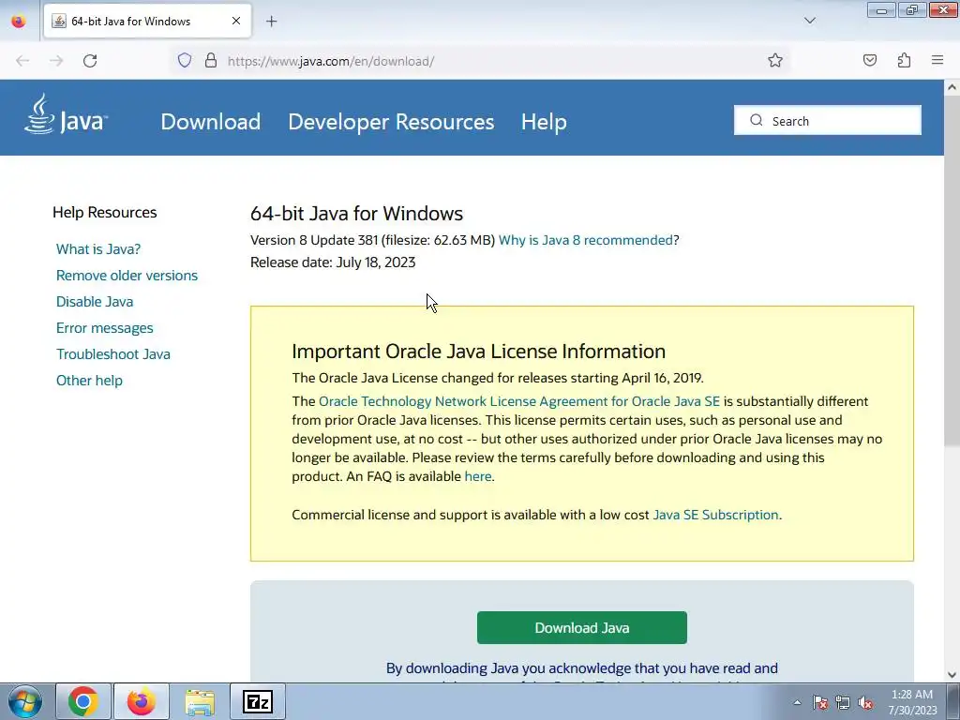Click the '64-bit Java for Windows' page heading
The width and height of the screenshot is (960, 720).
click(x=356, y=214)
